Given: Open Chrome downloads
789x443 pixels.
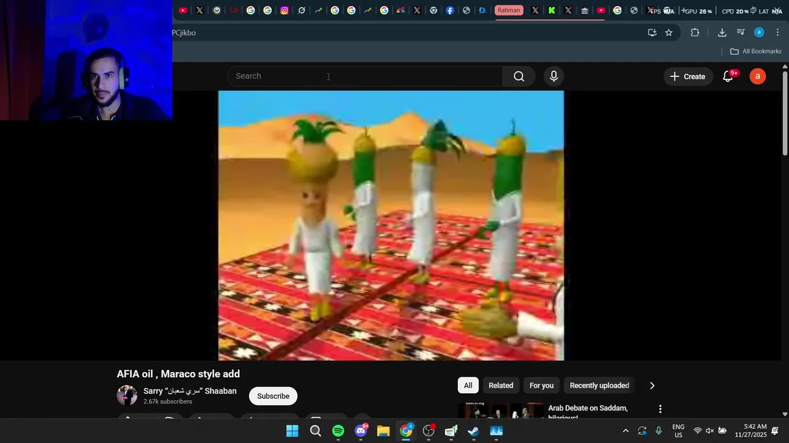Looking at the screenshot, I should click(x=722, y=33).
